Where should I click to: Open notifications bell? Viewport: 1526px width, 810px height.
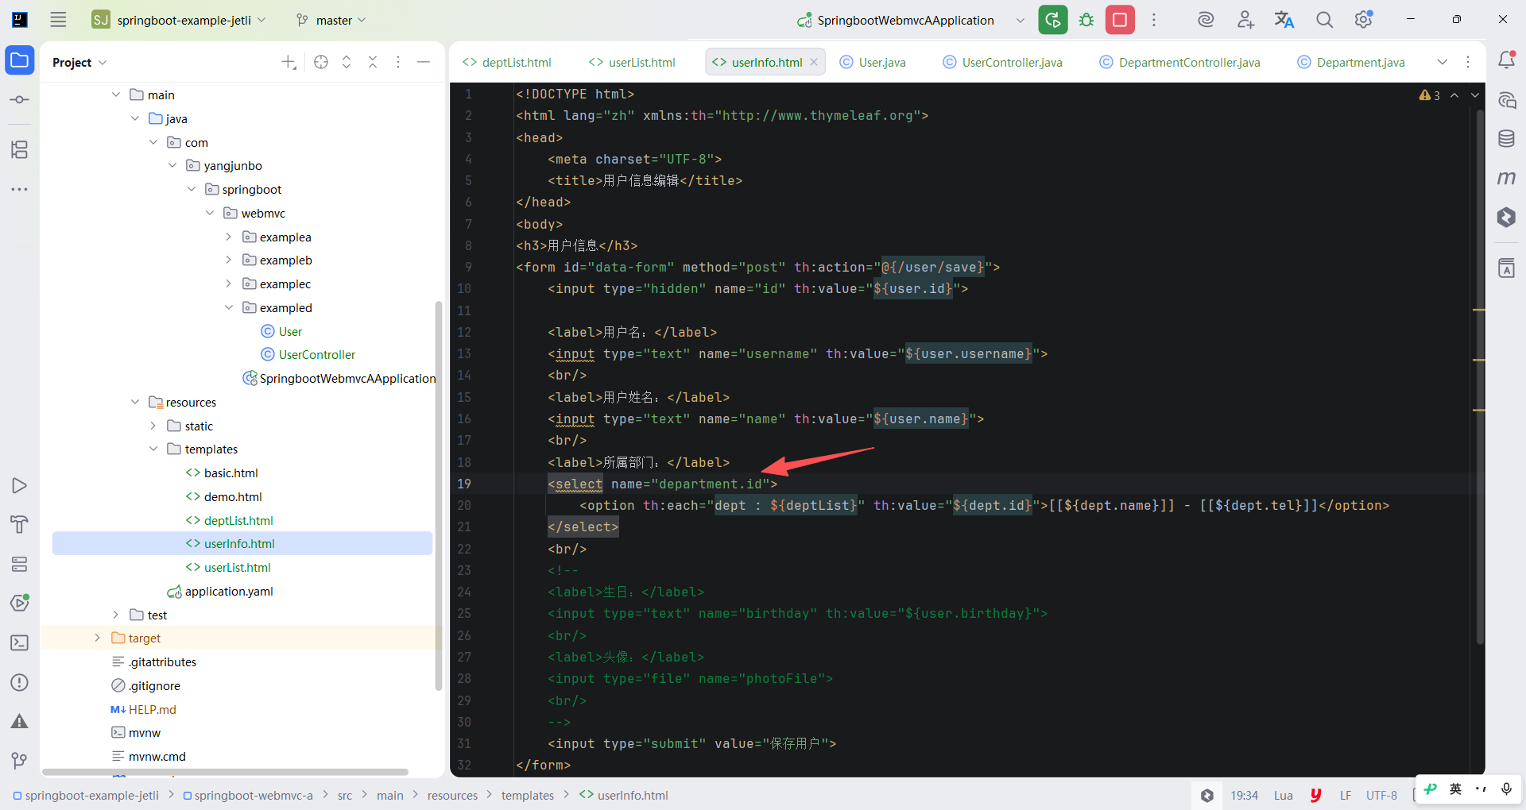click(1506, 60)
